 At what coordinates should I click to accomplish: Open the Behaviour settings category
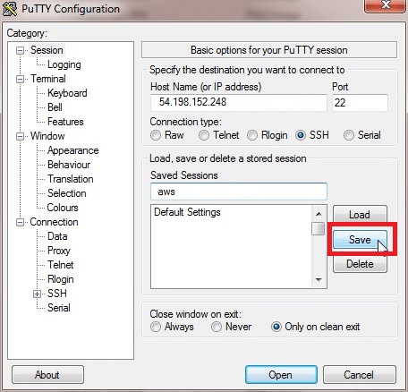click(x=69, y=165)
